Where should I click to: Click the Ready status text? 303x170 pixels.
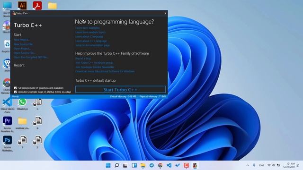(16, 96)
